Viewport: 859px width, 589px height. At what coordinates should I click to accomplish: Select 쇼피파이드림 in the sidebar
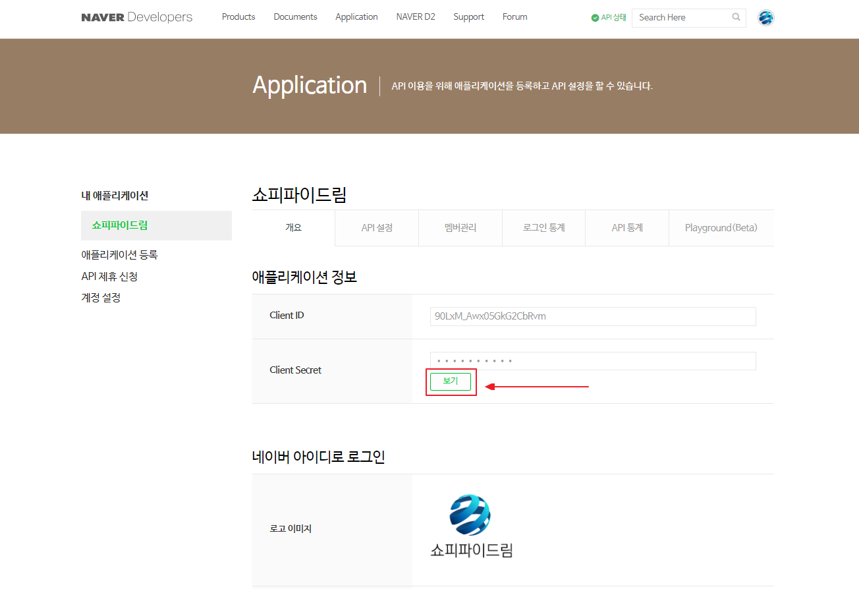(156, 225)
